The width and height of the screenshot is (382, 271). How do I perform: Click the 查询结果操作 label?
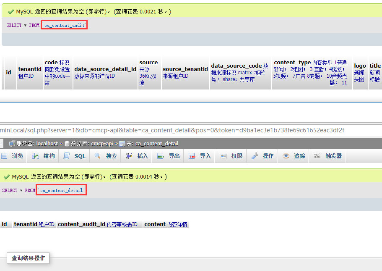(28, 258)
